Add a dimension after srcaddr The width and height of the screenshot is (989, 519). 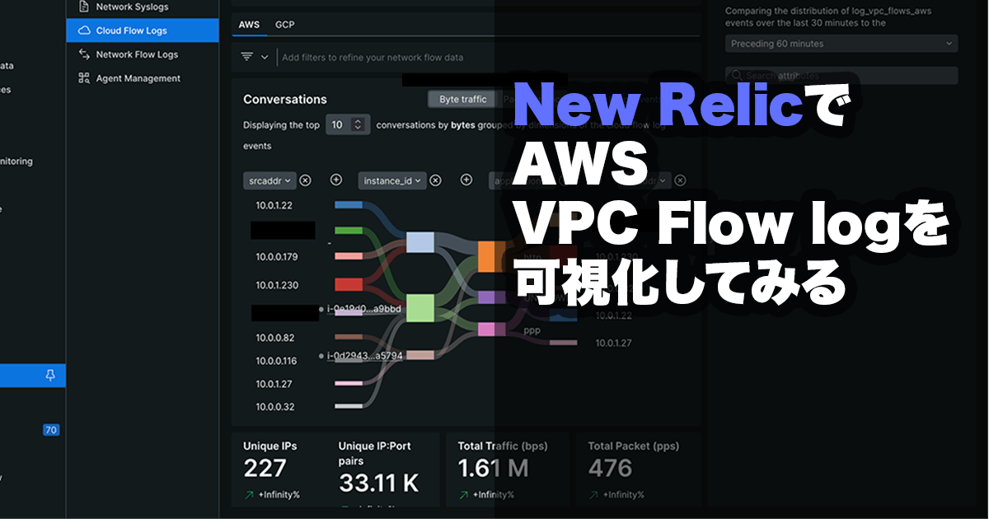(335, 180)
